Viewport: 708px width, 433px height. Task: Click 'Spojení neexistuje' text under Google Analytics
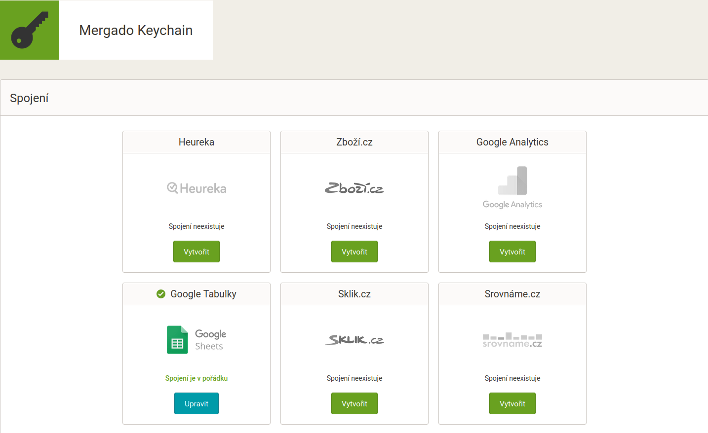512,226
